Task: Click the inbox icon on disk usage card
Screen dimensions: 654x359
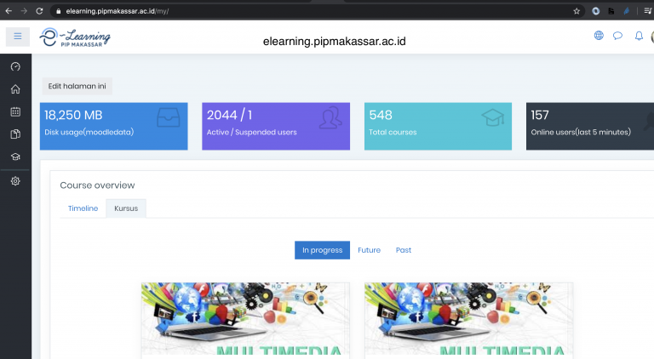Action: [168, 117]
